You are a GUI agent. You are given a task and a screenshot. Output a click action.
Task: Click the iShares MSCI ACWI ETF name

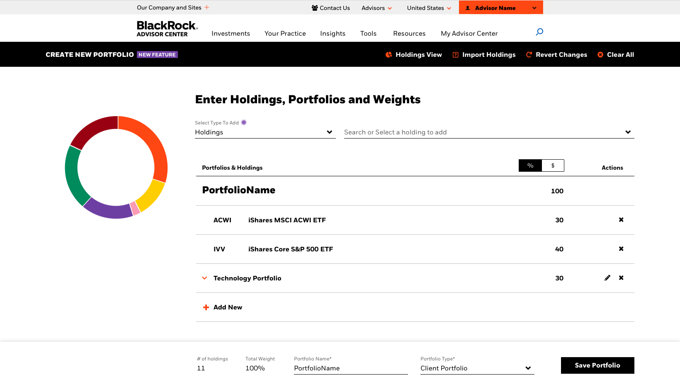point(287,220)
